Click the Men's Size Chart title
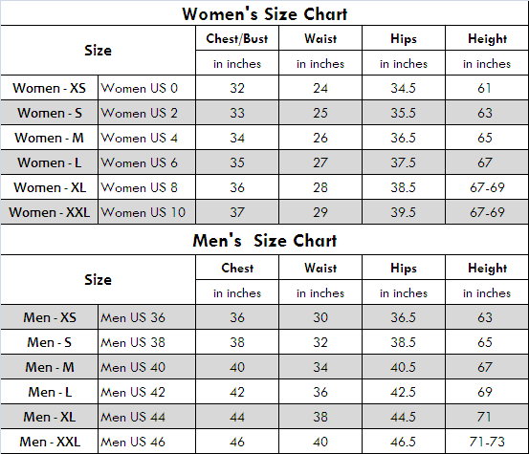 [x=264, y=241]
